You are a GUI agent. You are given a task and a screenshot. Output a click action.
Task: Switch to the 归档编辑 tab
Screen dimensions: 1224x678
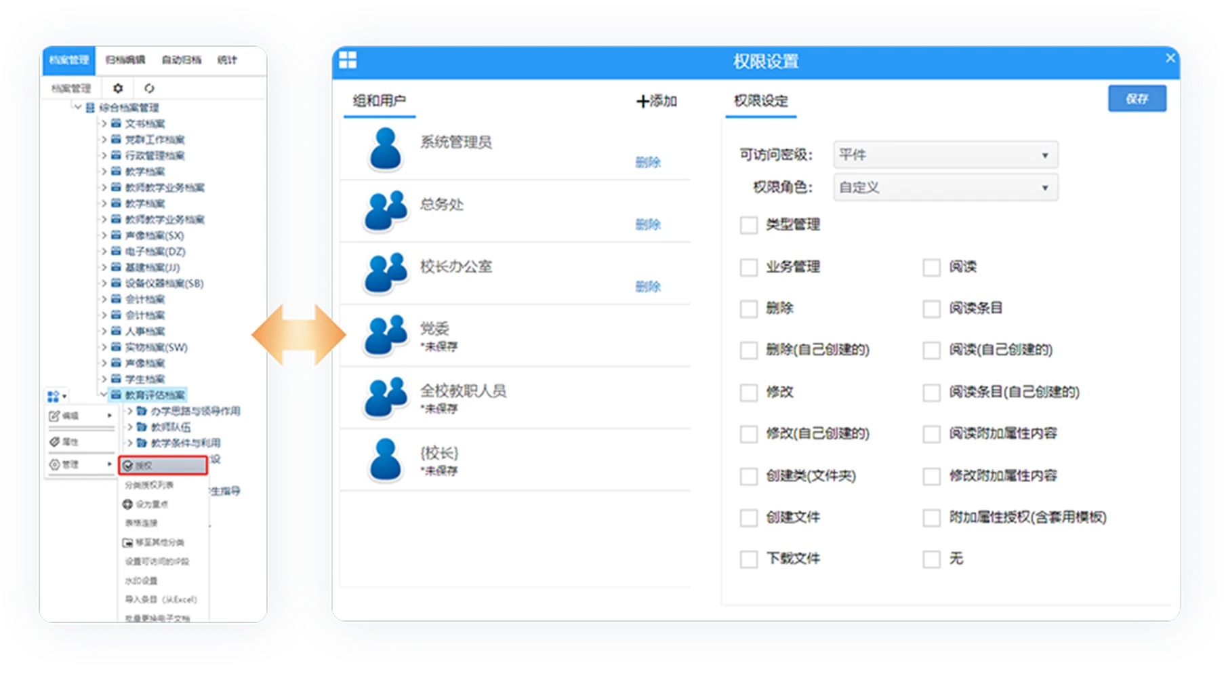click(125, 60)
